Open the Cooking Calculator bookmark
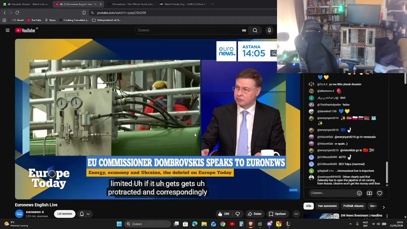The width and height of the screenshot is (407, 229). (x=73, y=20)
